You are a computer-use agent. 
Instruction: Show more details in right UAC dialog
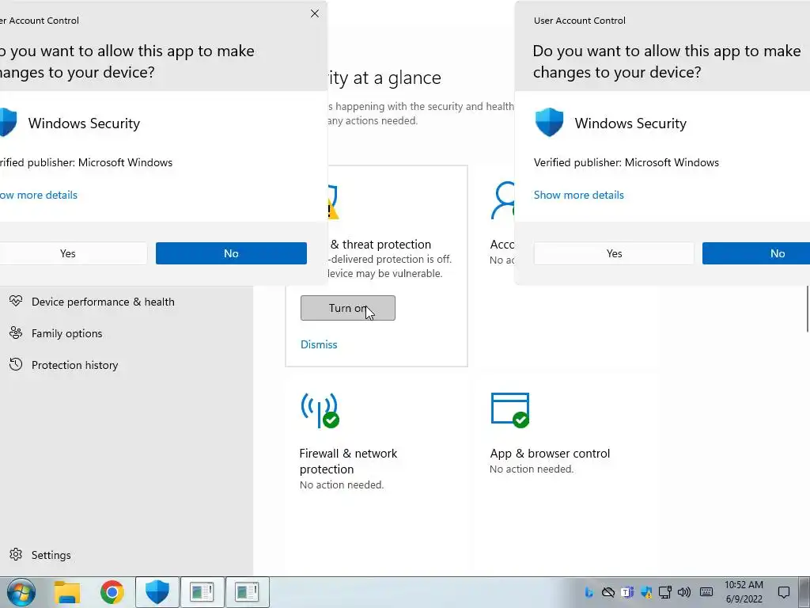(578, 195)
